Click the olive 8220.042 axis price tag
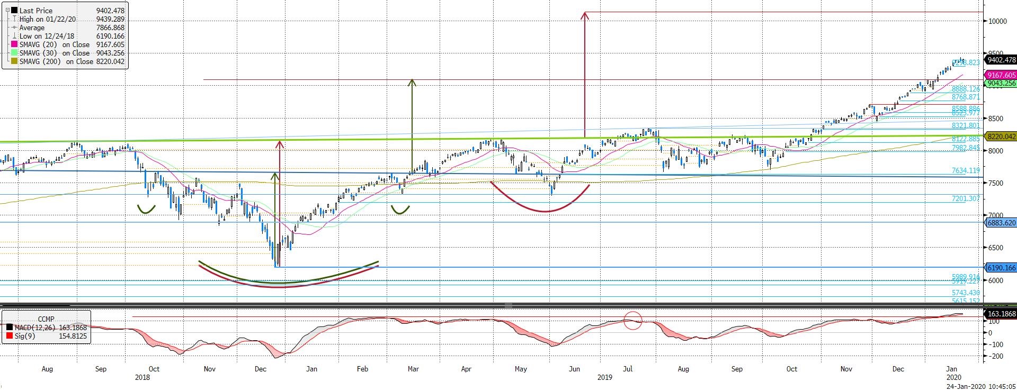 pyautogui.click(x=1000, y=137)
